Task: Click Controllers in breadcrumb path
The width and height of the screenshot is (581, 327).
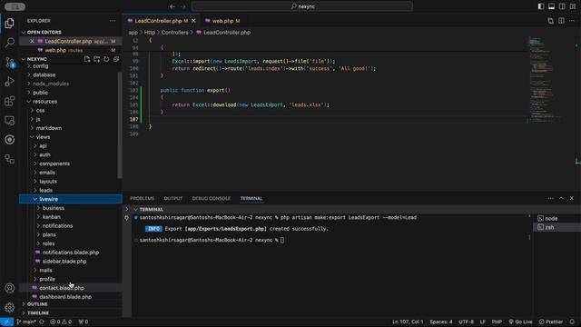Action: click(174, 33)
